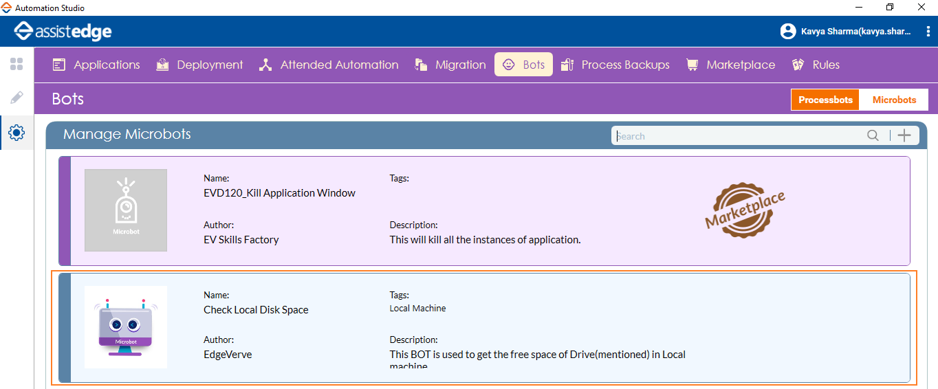938x389 pixels.
Task: Go to Attended Automation tab
Action: click(329, 65)
